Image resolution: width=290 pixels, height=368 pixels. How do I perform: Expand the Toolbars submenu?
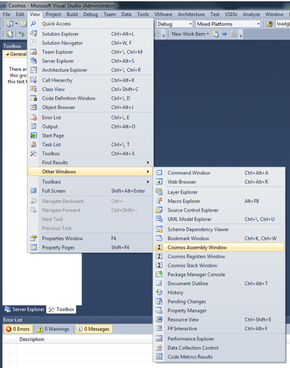coord(90,182)
